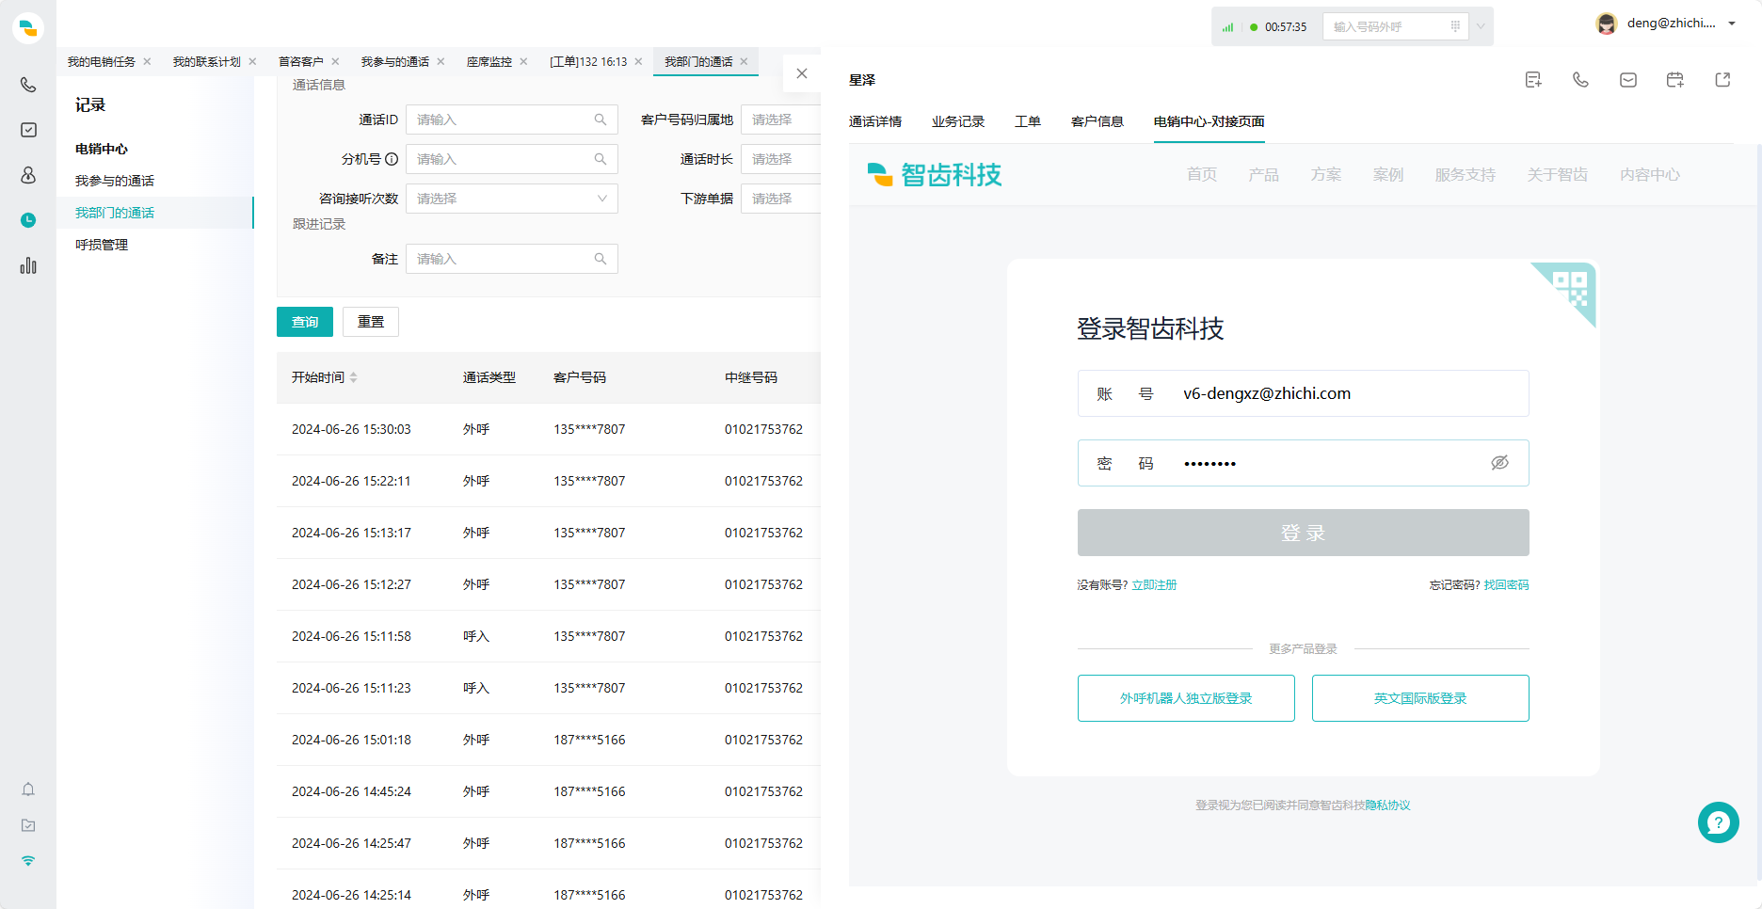The width and height of the screenshot is (1762, 909).
Task: Click the 查询 button
Action: pyautogui.click(x=305, y=322)
